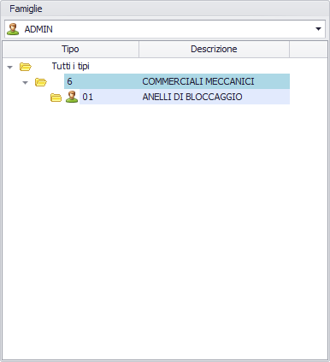Click the open folder icon beside Tutti i tipi
This screenshot has width=330, height=362.
(25, 67)
